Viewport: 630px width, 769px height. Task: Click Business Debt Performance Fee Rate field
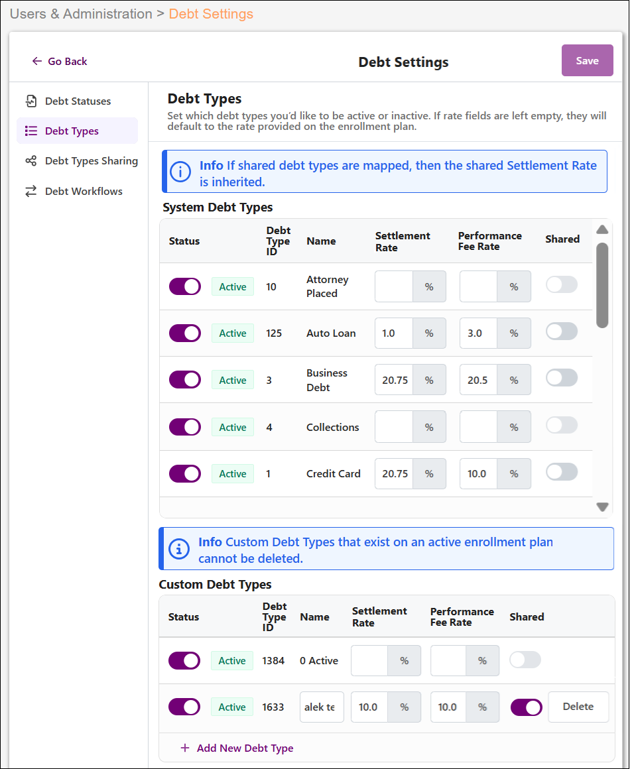(x=478, y=380)
